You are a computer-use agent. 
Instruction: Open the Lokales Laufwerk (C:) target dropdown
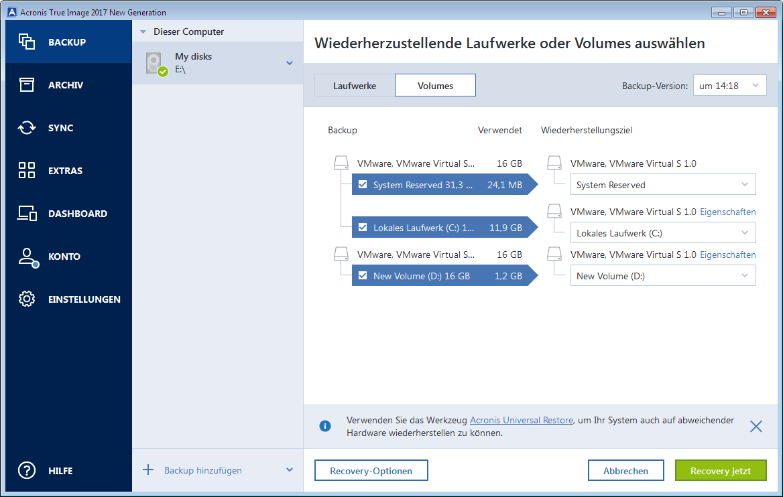663,233
